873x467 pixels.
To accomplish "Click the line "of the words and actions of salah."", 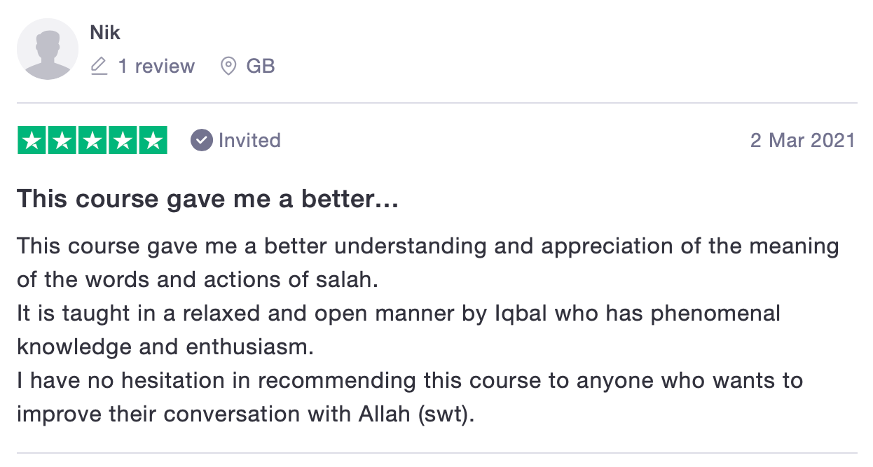I will pyautogui.click(x=198, y=280).
